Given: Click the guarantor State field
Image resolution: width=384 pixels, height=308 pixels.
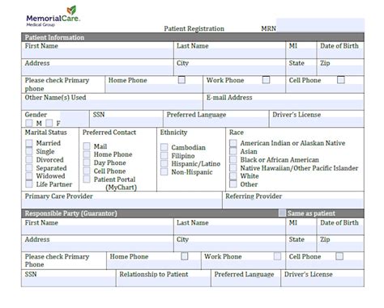Looking at the screenshot, I should tap(301, 247).
